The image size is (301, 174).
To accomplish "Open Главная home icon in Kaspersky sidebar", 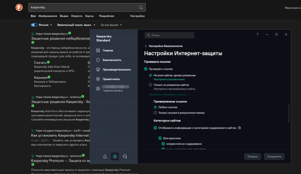I will (x=98, y=50).
